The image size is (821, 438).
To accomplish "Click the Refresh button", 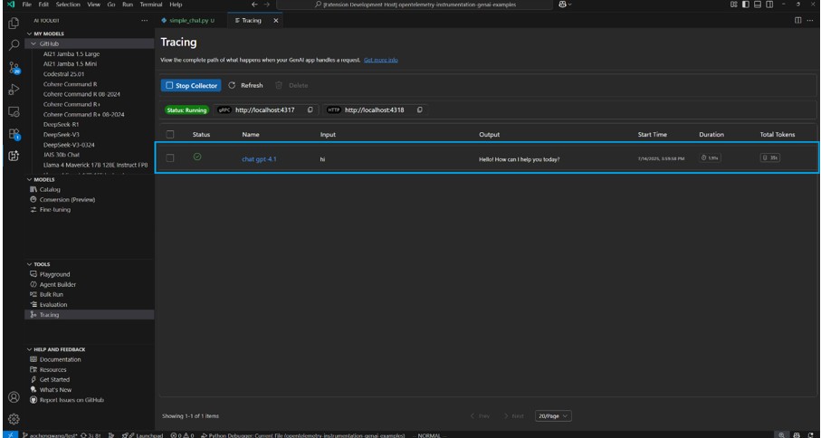I will point(245,85).
